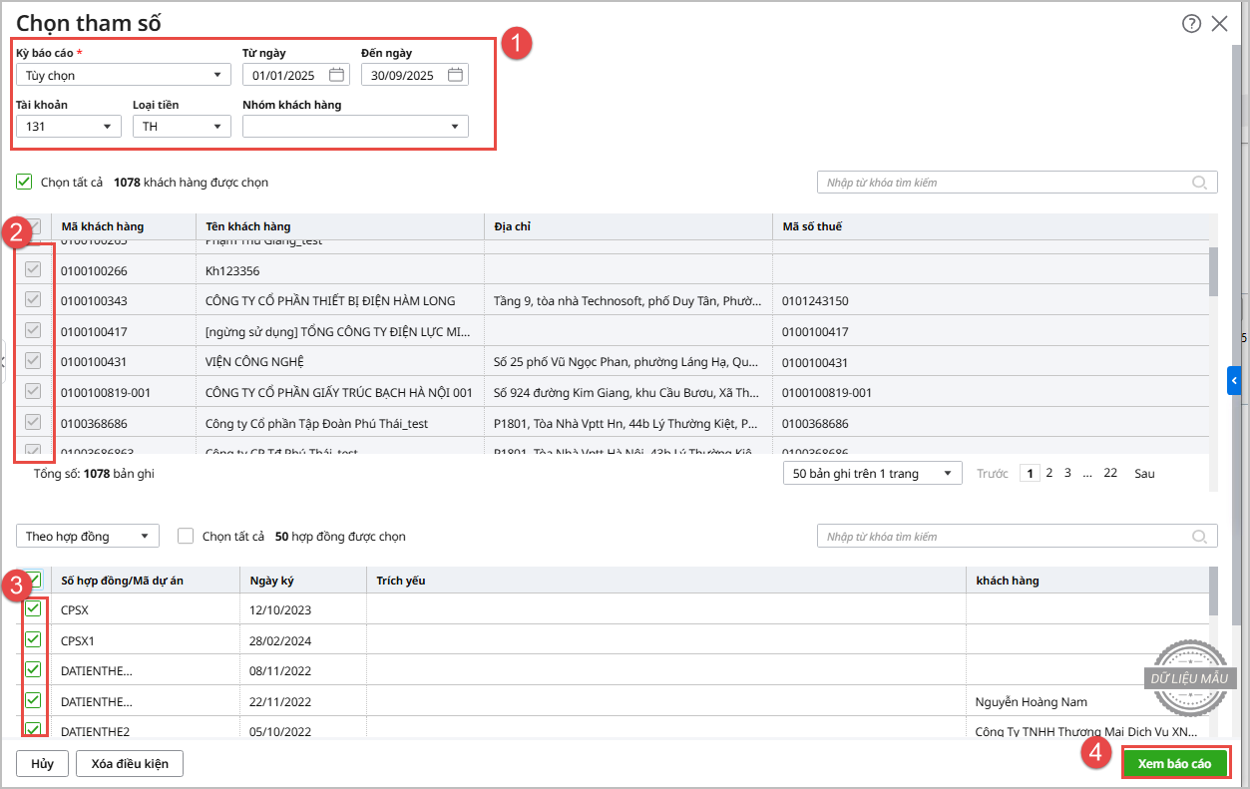1250x789 pixels.
Task: Toggle checkbox for contract dated 22/11/2022
Action: 33,700
